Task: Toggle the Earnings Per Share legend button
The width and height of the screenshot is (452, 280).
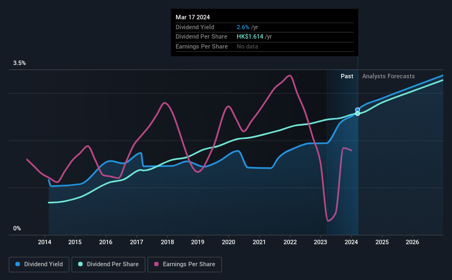Action: pyautogui.click(x=184, y=265)
